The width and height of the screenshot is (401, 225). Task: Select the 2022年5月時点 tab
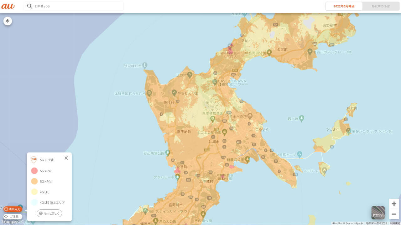click(344, 6)
